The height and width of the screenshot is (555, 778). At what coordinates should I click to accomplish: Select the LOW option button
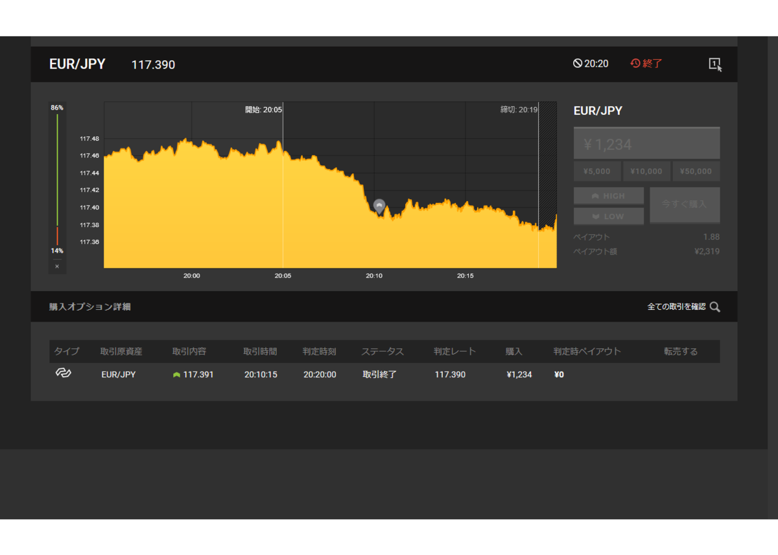coord(609,217)
